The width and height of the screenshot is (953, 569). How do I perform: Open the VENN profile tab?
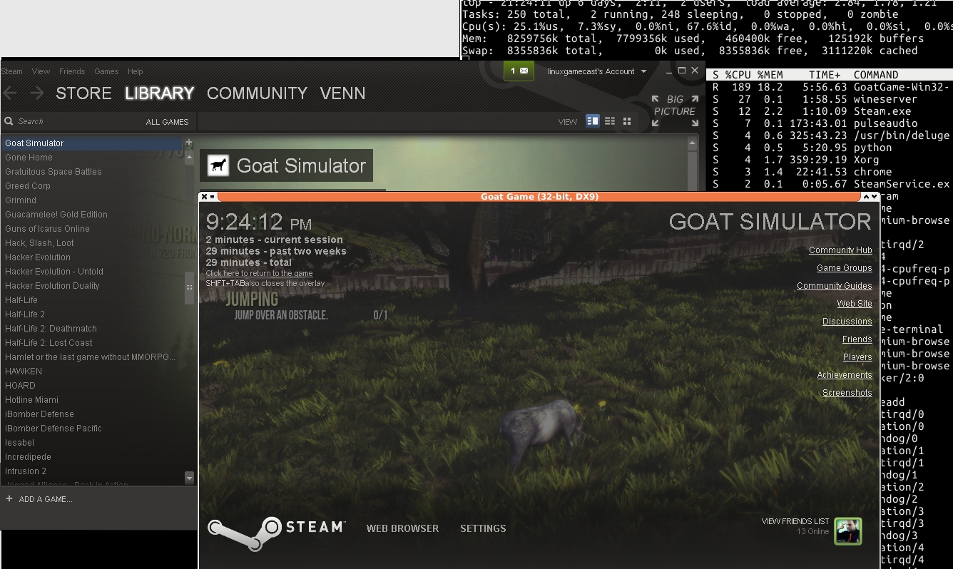click(343, 93)
